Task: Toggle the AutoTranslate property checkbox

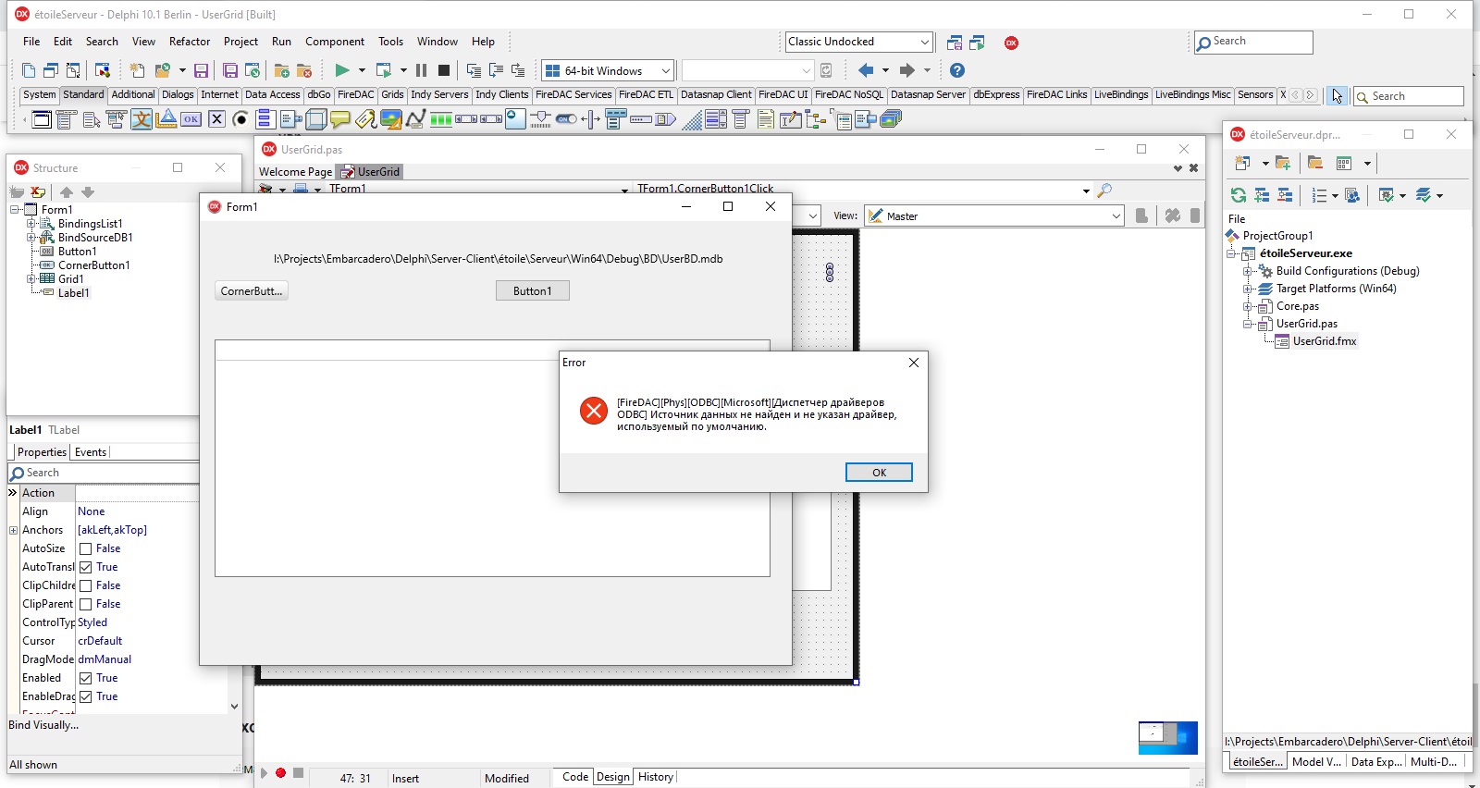Action: 85,567
